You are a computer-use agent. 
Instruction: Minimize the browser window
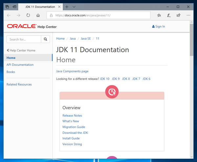coord(167,7)
